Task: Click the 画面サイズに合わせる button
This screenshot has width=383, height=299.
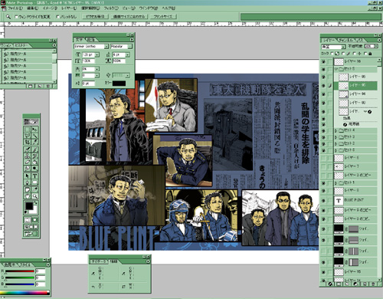Action: (129, 17)
